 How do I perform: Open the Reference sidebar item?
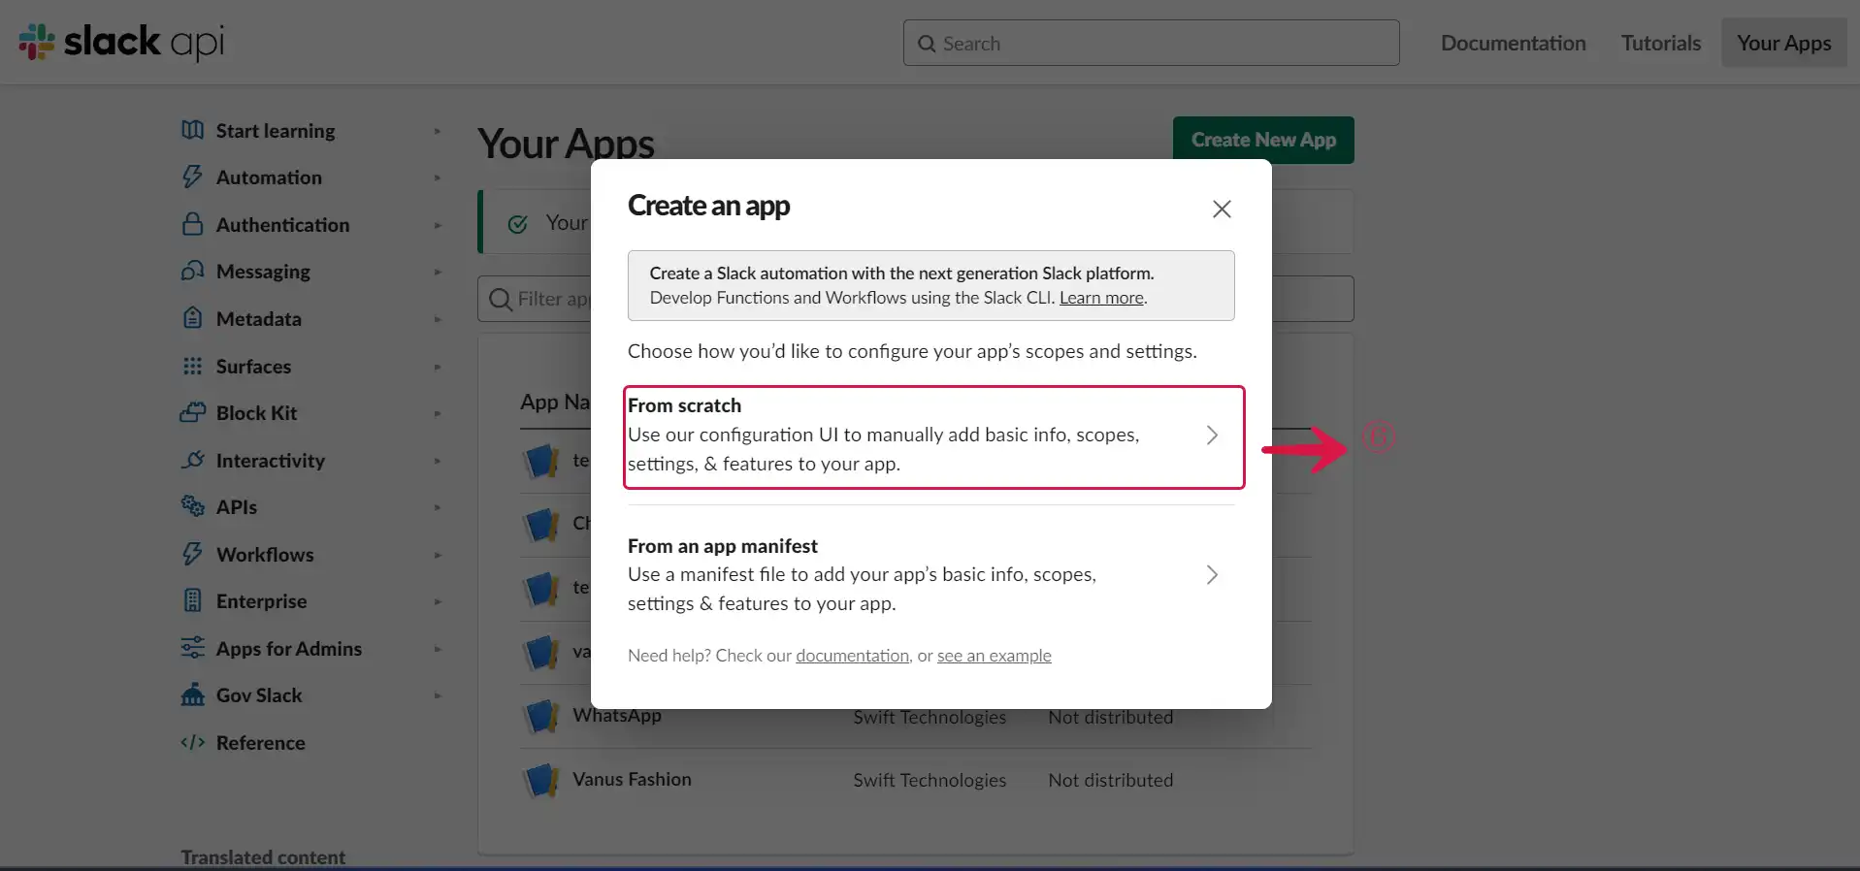pyautogui.click(x=260, y=743)
